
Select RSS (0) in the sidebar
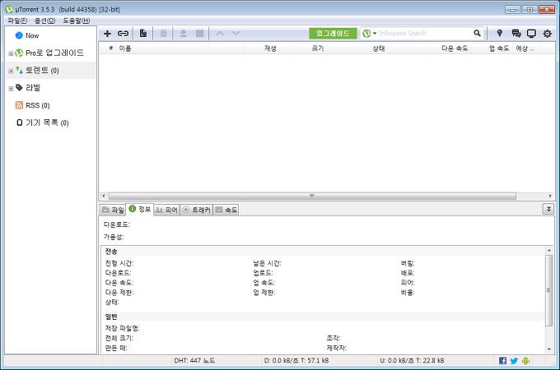coord(38,105)
